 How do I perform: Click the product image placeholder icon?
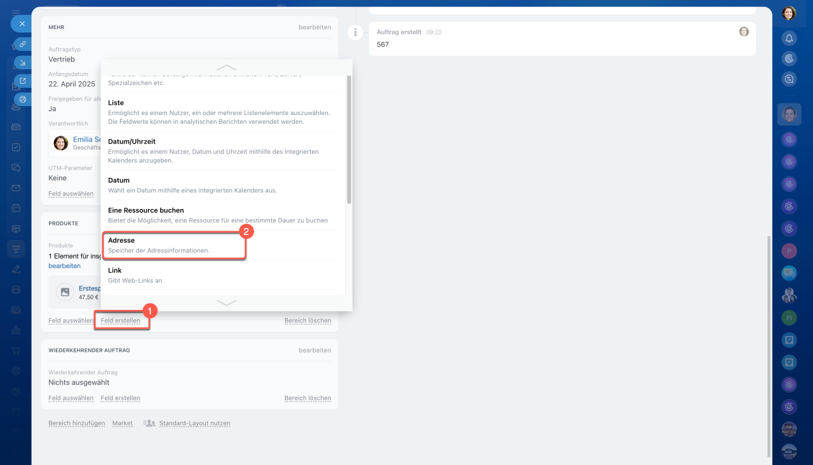point(64,292)
